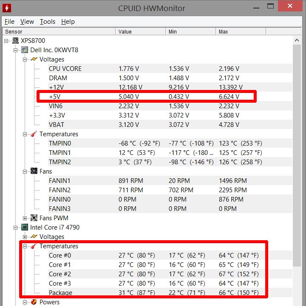Select the Core #1 temperature row

(x=170, y=265)
